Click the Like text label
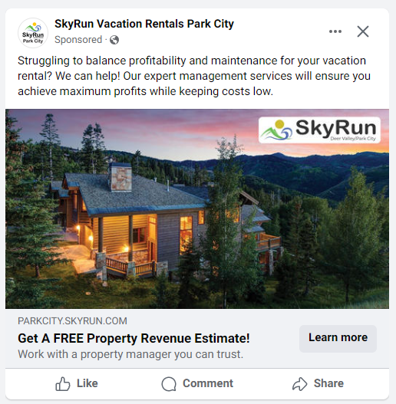This screenshot has width=396, height=404. [x=87, y=383]
